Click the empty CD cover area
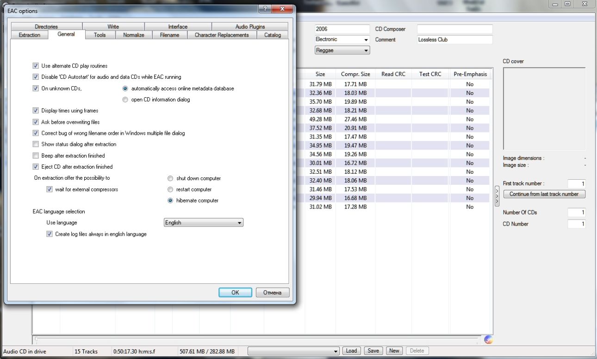 pyautogui.click(x=544, y=108)
